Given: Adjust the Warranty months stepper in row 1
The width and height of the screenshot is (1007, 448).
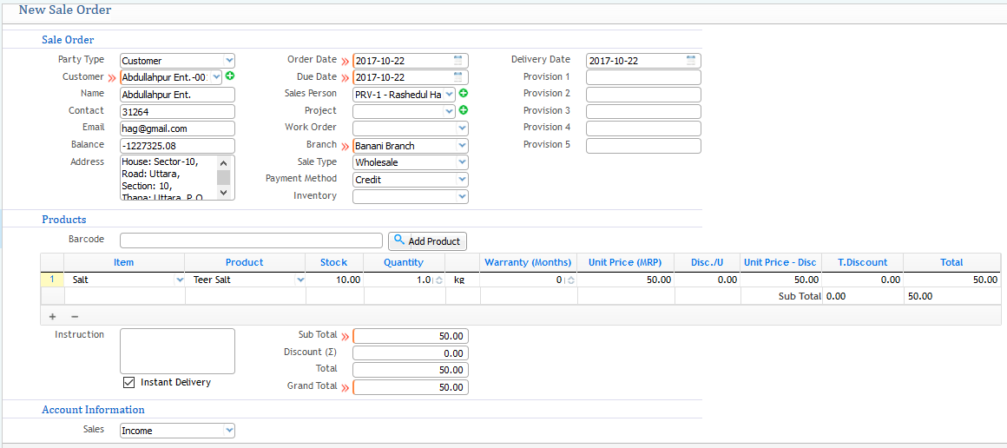Looking at the screenshot, I should [571, 280].
